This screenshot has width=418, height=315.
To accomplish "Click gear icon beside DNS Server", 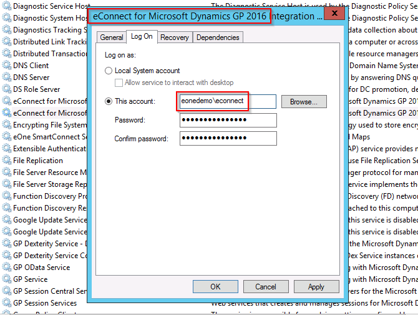I will (6, 77).
